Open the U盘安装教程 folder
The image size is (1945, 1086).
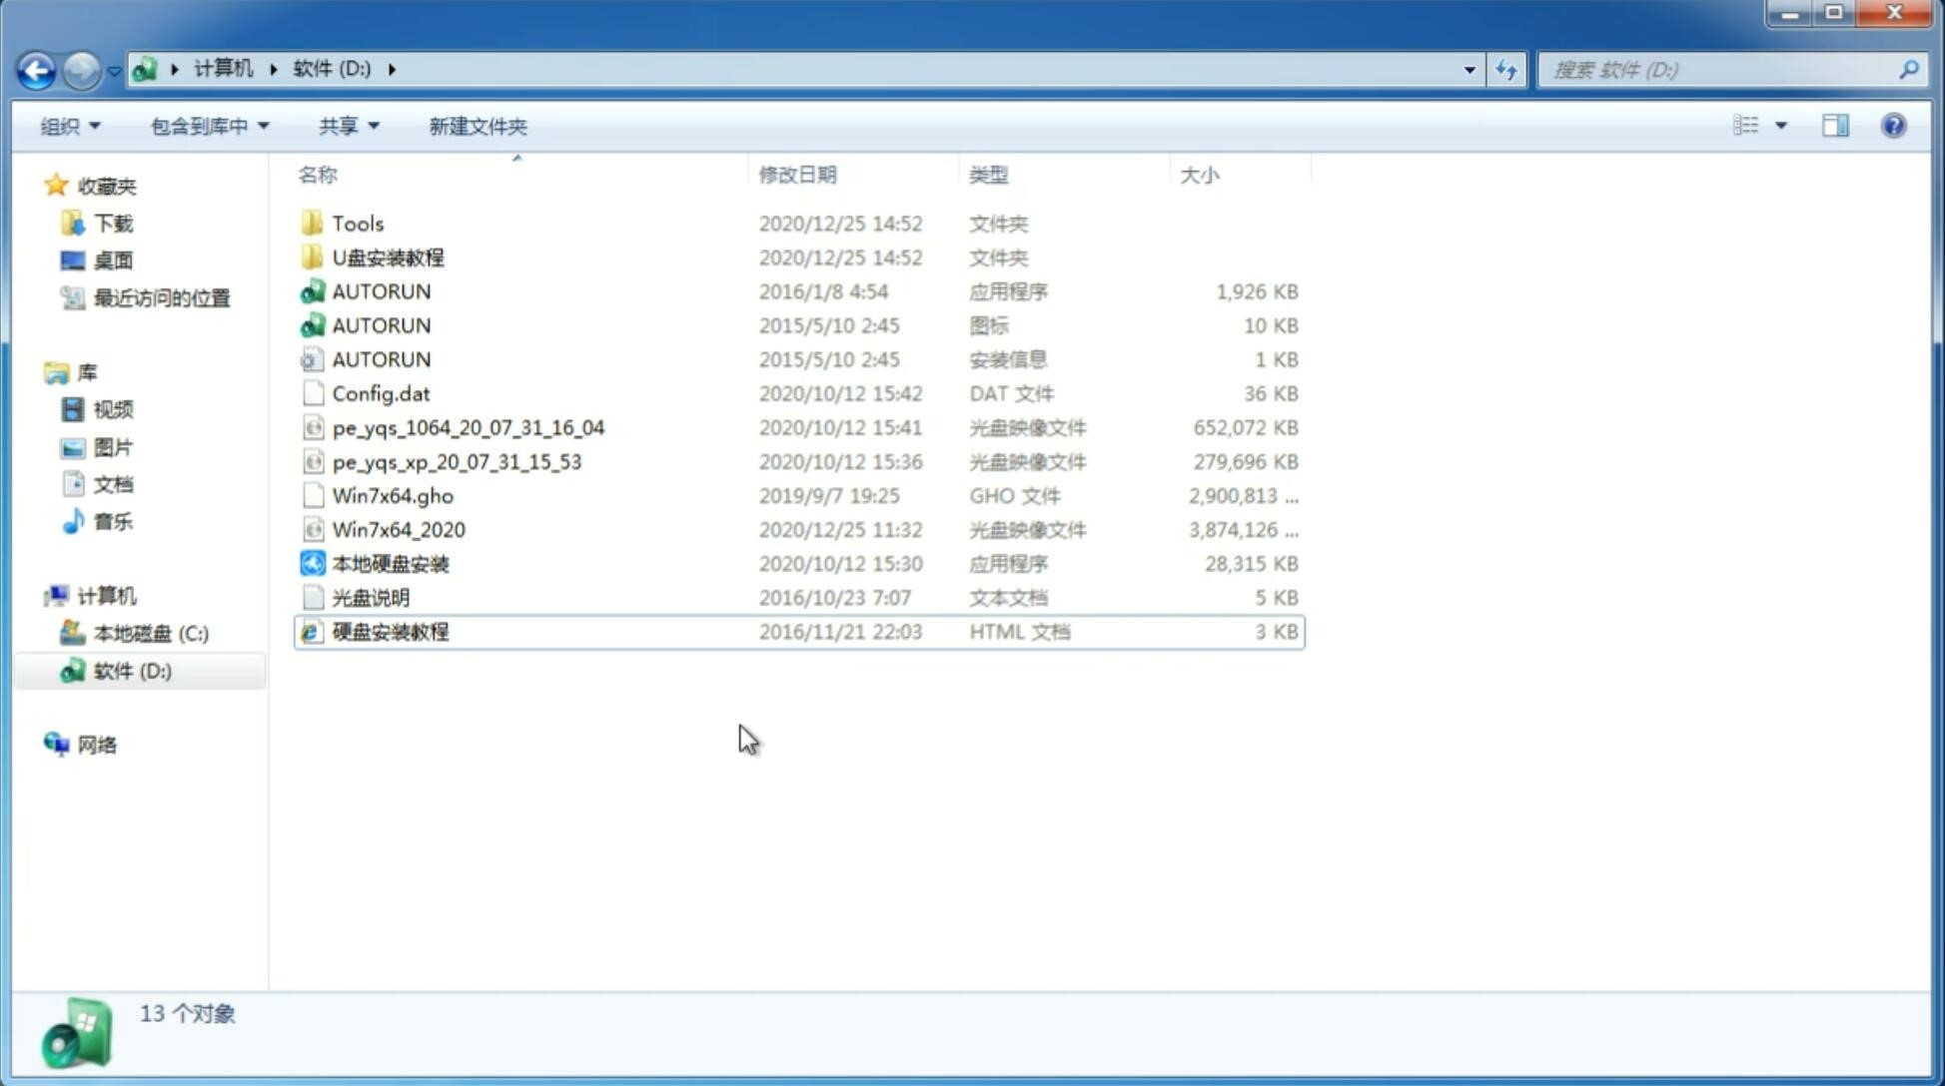click(389, 258)
